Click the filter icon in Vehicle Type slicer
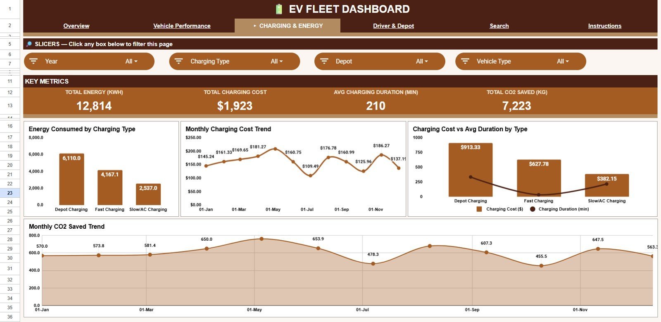 [465, 61]
